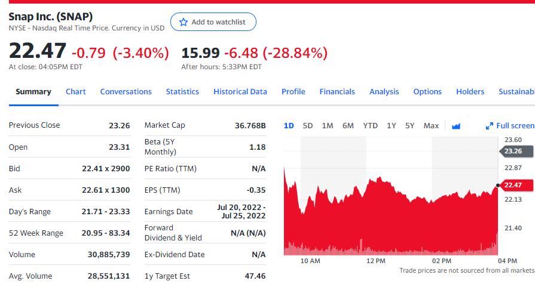
Task: Open the Summary tab
Action: click(33, 91)
